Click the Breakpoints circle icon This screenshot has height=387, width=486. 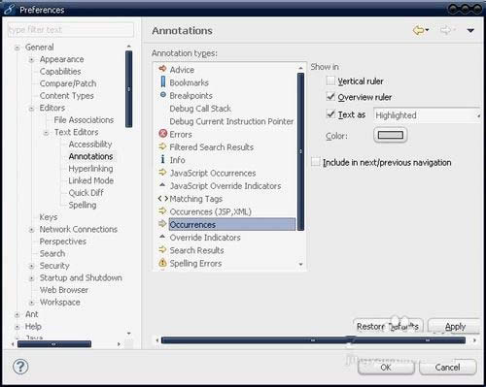click(x=163, y=94)
